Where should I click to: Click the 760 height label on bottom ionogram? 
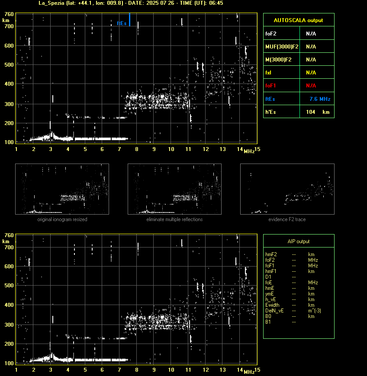(9, 235)
